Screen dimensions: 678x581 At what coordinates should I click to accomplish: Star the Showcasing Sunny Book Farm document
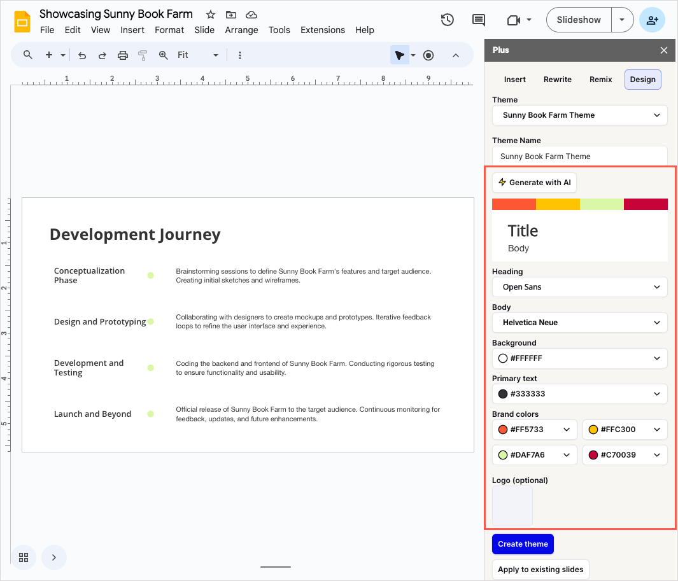(x=211, y=15)
